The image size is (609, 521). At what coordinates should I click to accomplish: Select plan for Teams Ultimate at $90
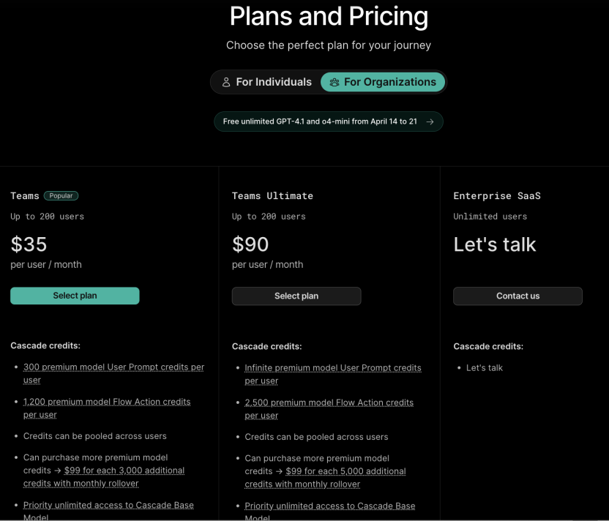pos(296,296)
